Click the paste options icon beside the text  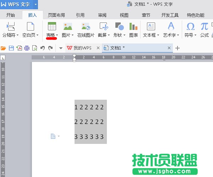tap(53, 136)
